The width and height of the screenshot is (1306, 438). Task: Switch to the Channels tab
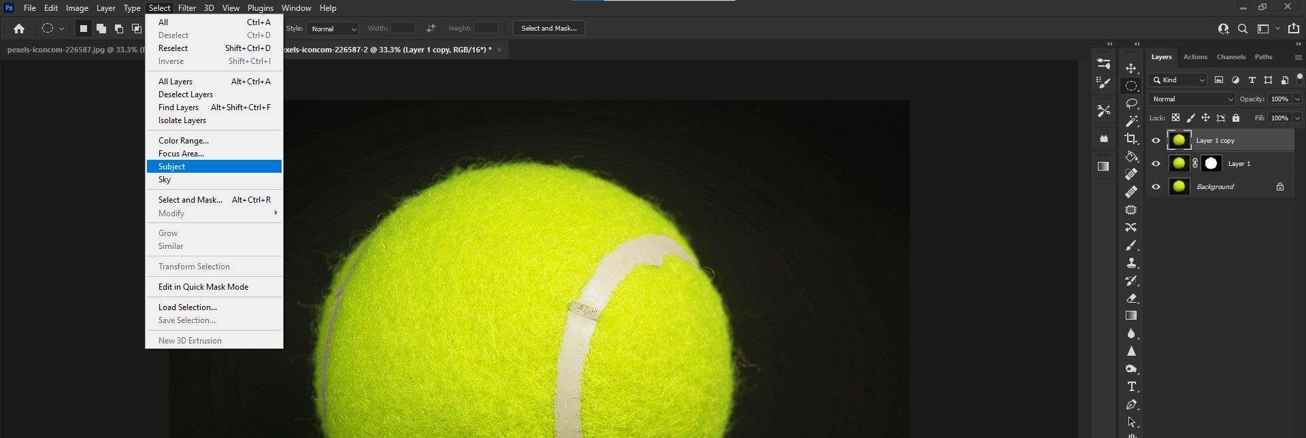point(1230,57)
